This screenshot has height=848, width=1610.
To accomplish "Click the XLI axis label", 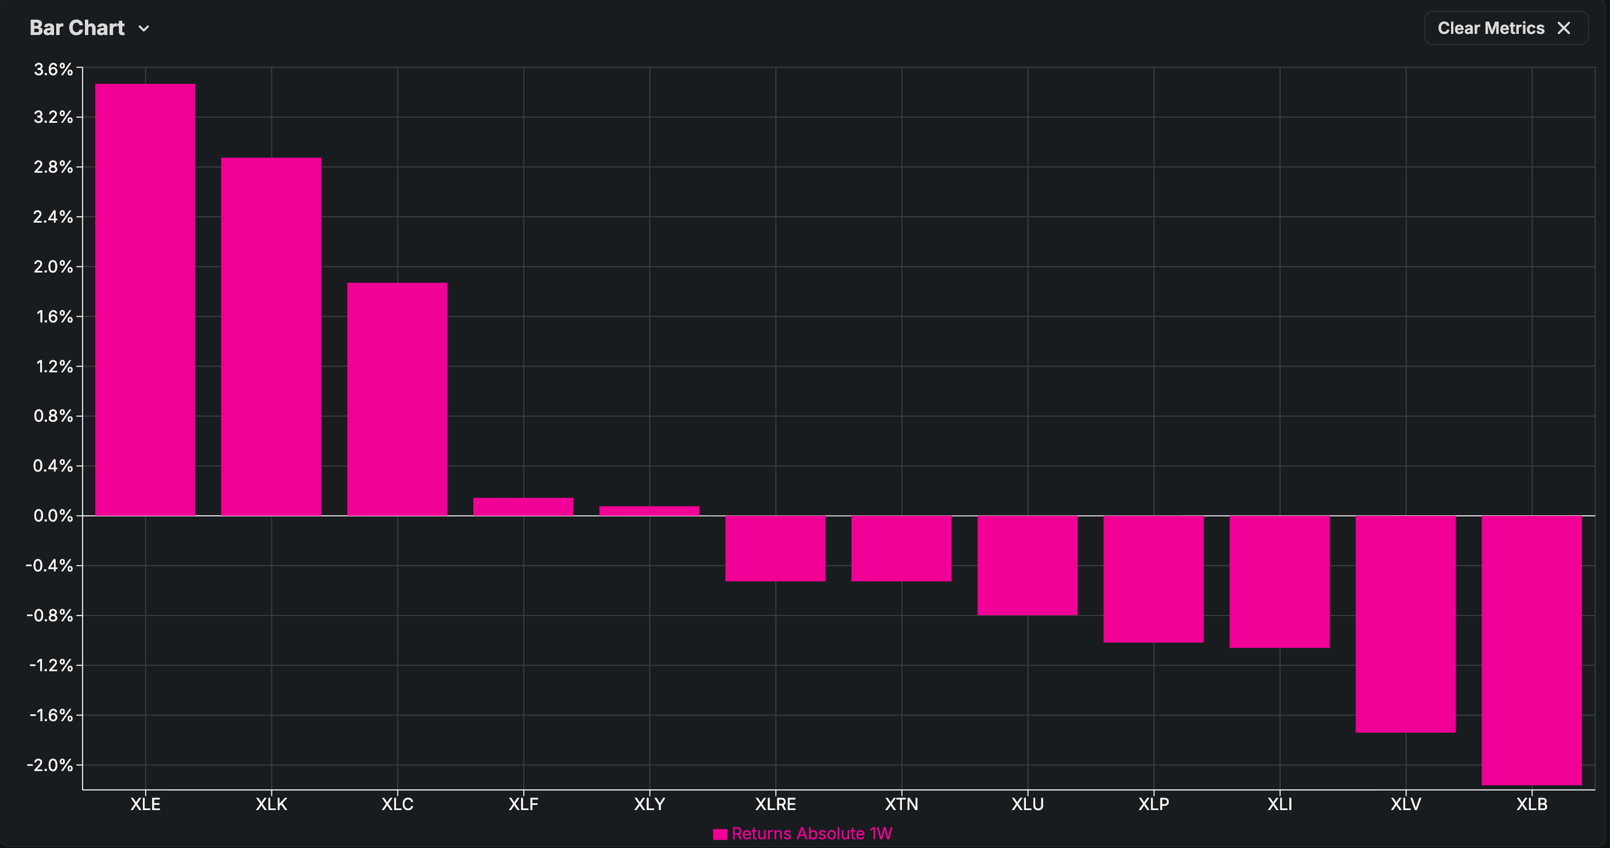I will [1280, 804].
